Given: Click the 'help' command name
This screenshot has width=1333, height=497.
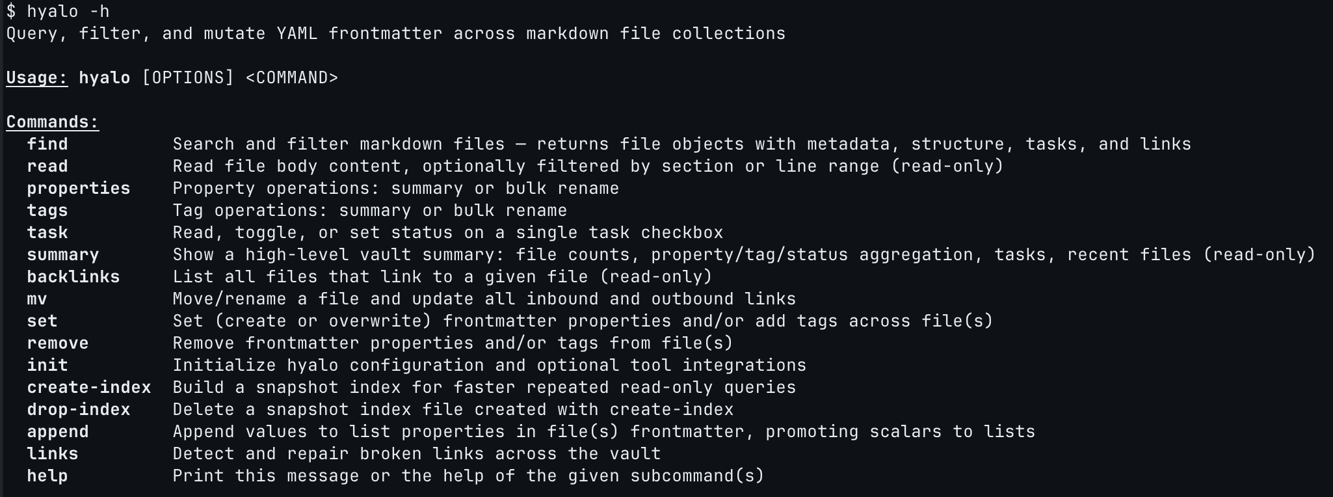Looking at the screenshot, I should [x=47, y=476].
